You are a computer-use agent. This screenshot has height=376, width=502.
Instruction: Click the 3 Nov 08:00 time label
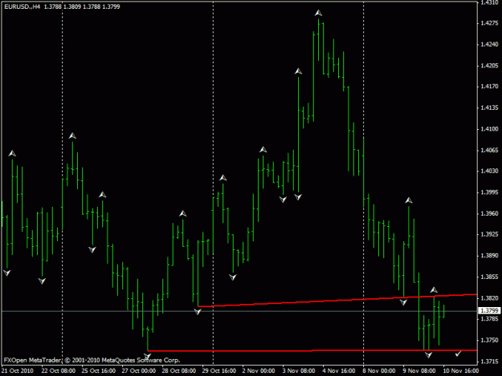(x=298, y=370)
